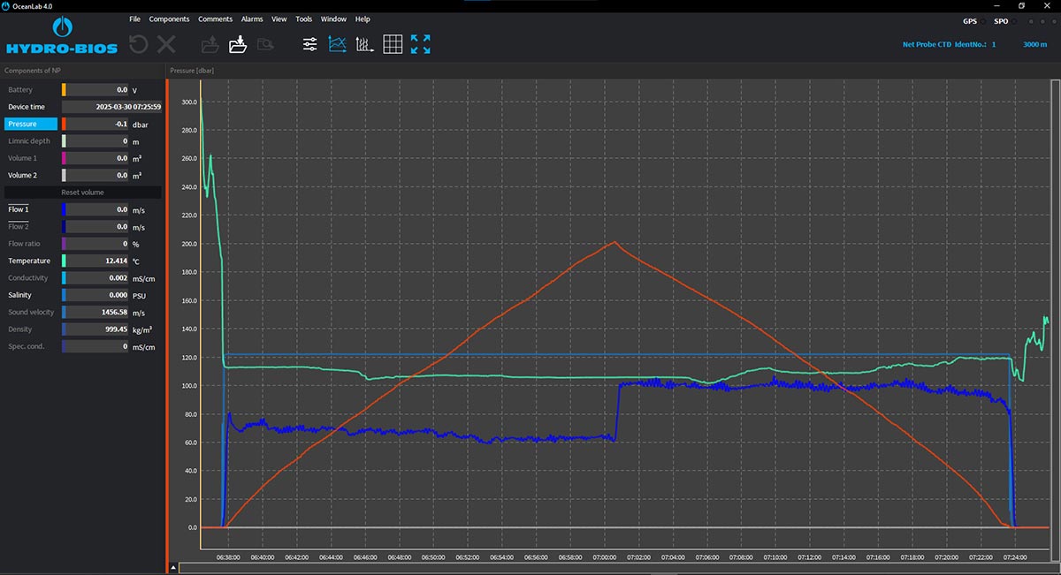Select the time-series line chart view icon
The image size is (1061, 575).
pyautogui.click(x=337, y=44)
